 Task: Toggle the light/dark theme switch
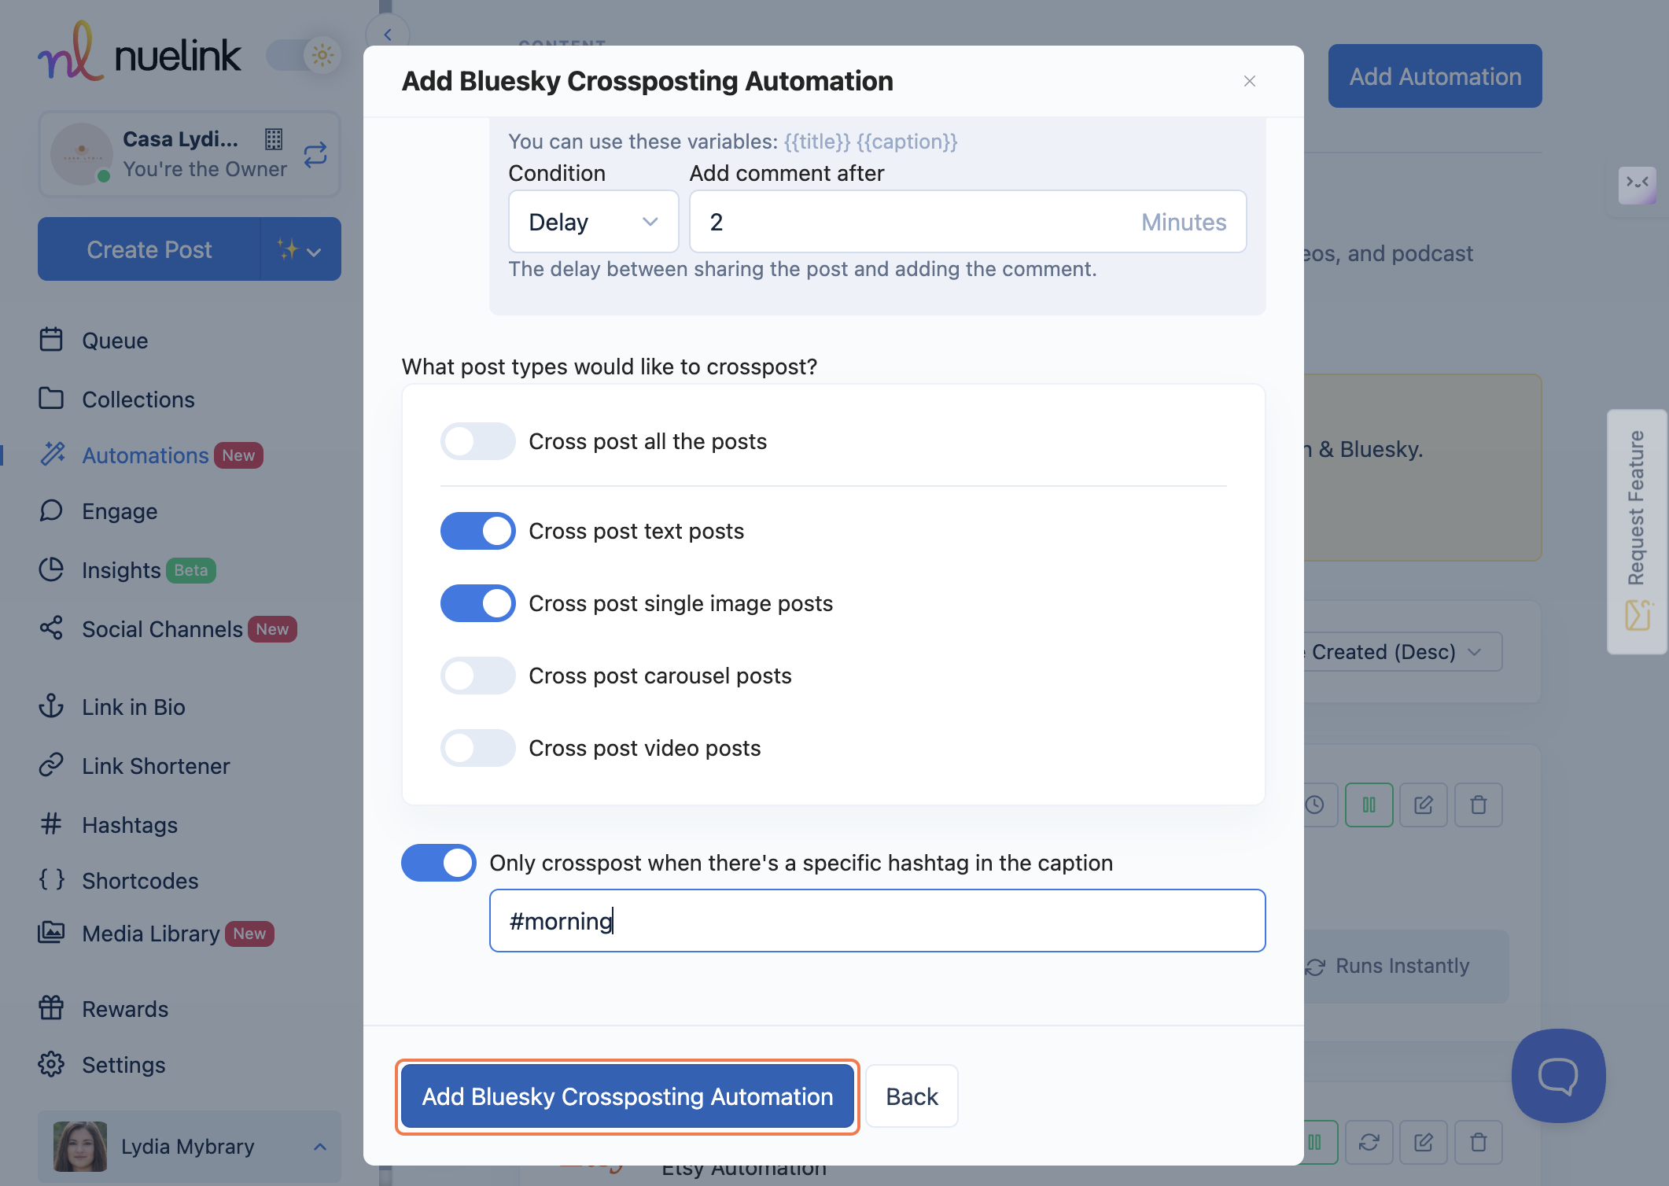click(304, 55)
